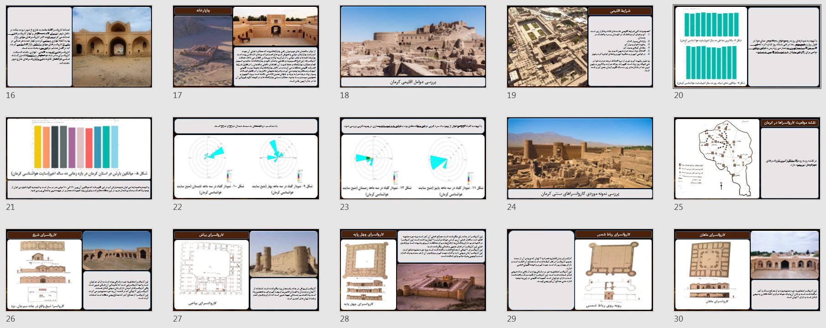Click the slide number 25 label
The height and width of the screenshot is (328, 826).
679,207
